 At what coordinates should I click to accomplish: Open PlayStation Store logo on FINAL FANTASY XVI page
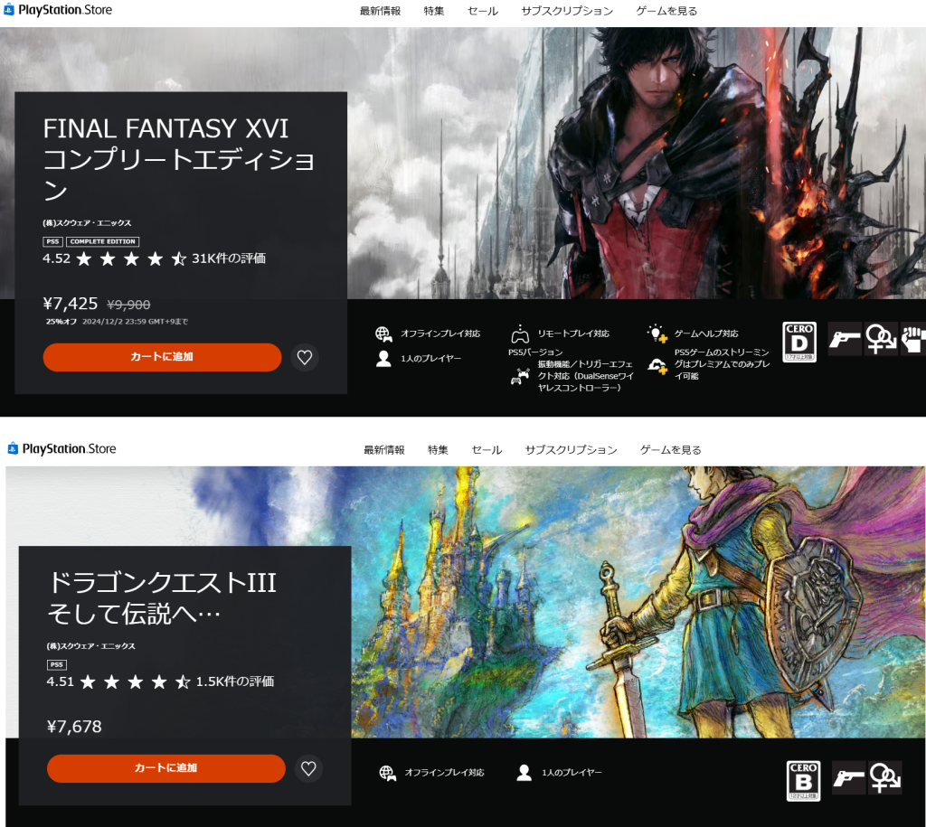point(58,10)
